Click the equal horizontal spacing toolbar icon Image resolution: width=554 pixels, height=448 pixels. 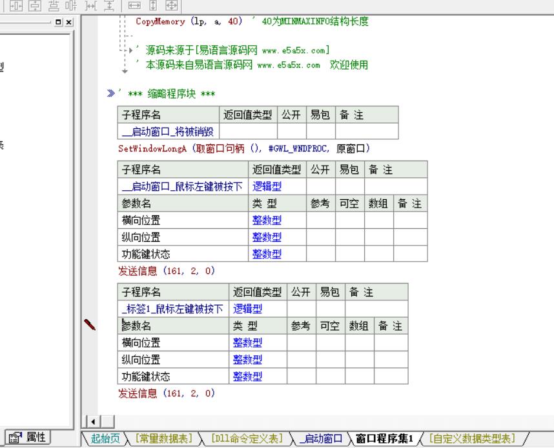pos(90,6)
